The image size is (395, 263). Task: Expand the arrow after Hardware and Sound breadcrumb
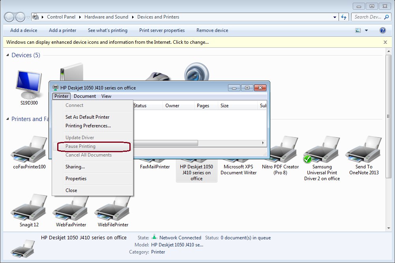click(x=133, y=17)
